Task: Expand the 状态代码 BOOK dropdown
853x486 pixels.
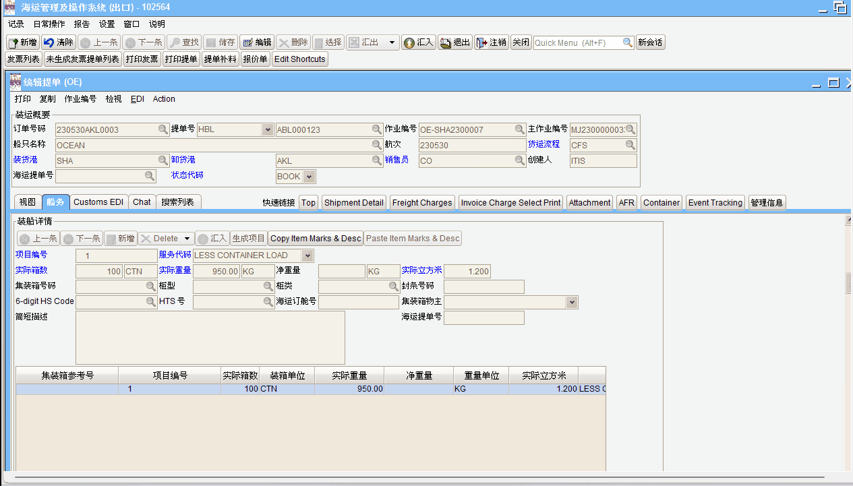Action: click(x=310, y=177)
